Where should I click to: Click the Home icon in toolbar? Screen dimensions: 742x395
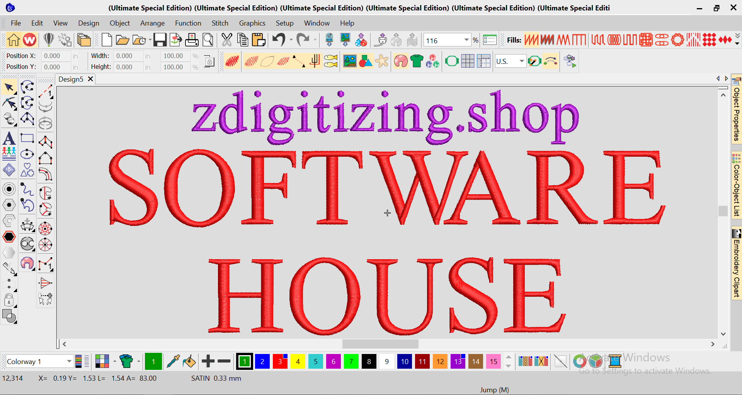tap(13, 40)
